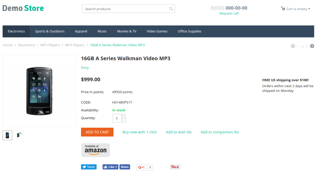316x177 pixels.
Task: Click the Add to Cart button
Action: [x=97, y=132]
